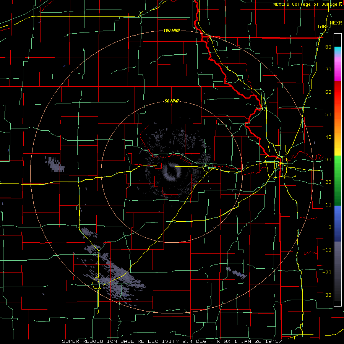The width and height of the screenshot is (344, 344).
Task: Click the 40 value on the dBZ scale
Action: click(328, 137)
